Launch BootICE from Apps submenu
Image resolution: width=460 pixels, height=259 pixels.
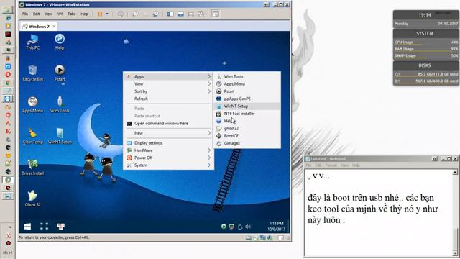247,136
